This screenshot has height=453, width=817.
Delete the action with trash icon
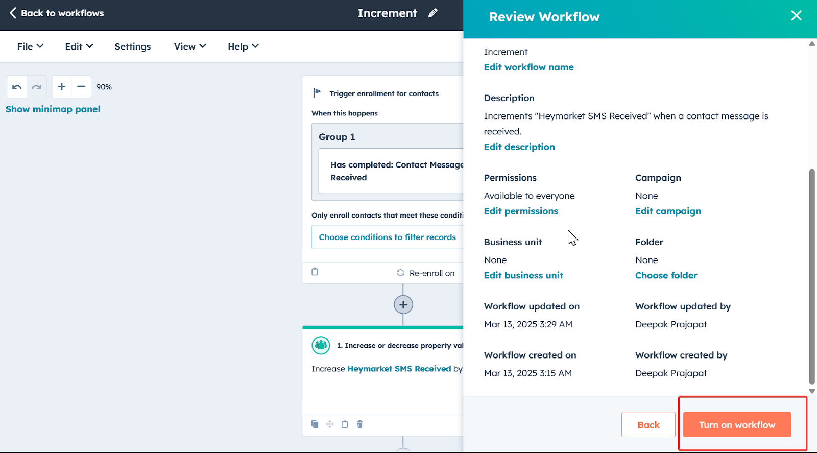pos(360,424)
